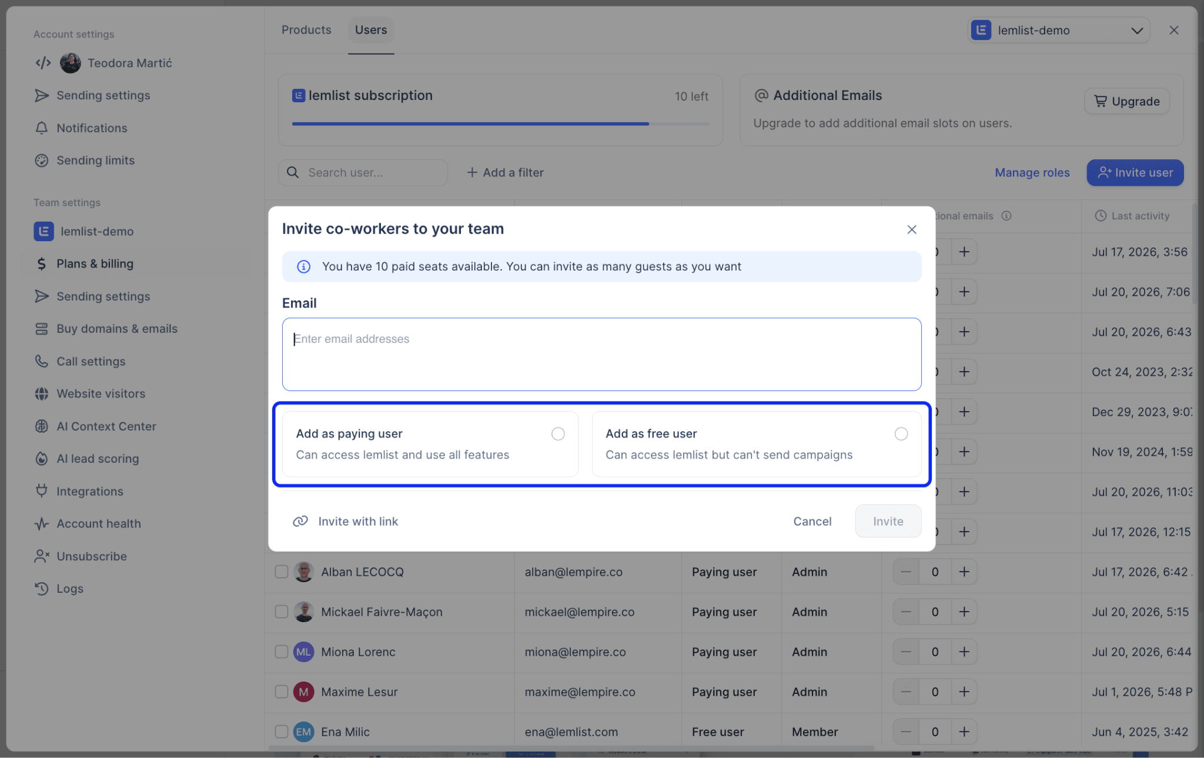Click the Buy domains & emails icon
This screenshot has width=1204, height=758.
click(x=41, y=329)
